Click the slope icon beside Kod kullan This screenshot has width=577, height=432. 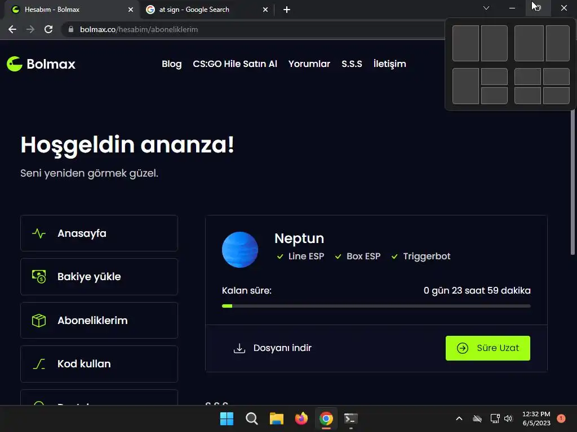[39, 364]
